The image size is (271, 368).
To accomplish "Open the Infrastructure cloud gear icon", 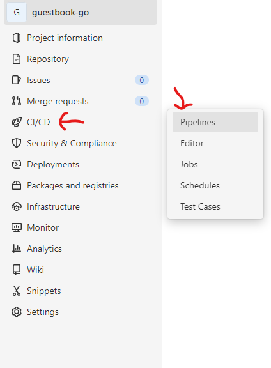I will tap(17, 206).
